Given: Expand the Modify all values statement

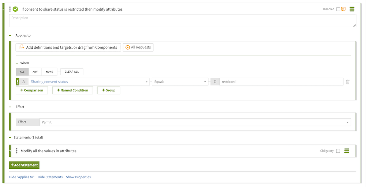Looking at the screenshot, I should pyautogui.click(x=10, y=151).
